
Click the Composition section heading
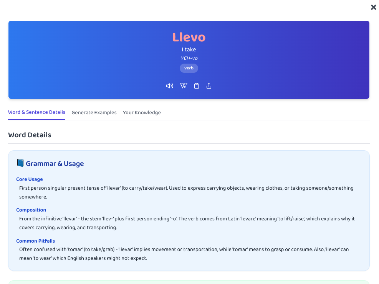(31, 210)
